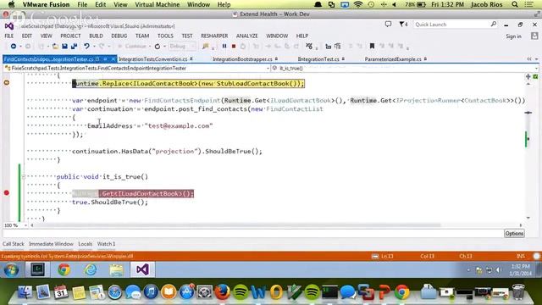
Task: Click the current-statement breakpoint marker at Runtime.Replace
Action: pos(7,83)
